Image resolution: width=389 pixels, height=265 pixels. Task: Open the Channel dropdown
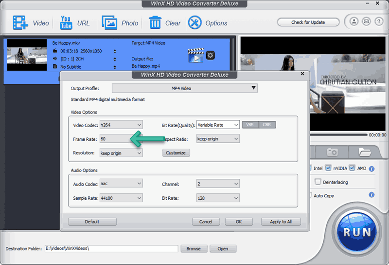[218, 184]
